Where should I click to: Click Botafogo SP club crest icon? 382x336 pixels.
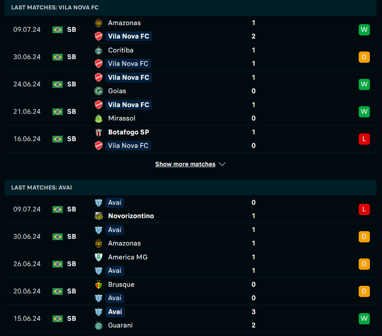click(99, 132)
